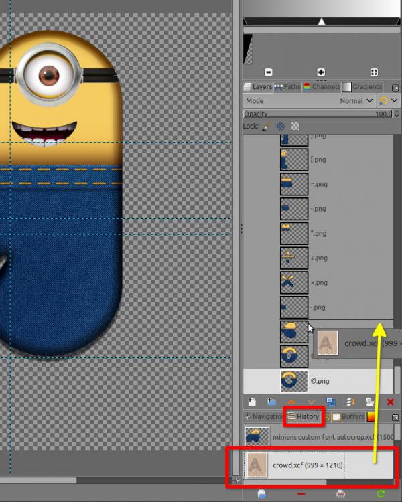This screenshot has width=402, height=502.
Task: Toggle lock position and size icon
Action: 281,126
